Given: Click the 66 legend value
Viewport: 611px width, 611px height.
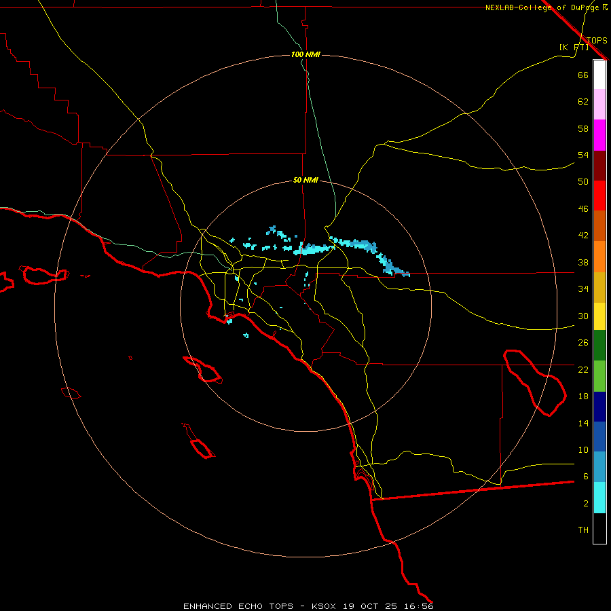Looking at the screenshot, I should point(583,75).
